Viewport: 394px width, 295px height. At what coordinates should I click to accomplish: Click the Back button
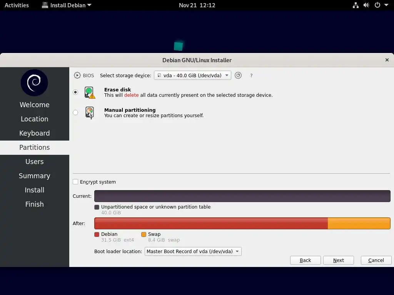[305, 260]
